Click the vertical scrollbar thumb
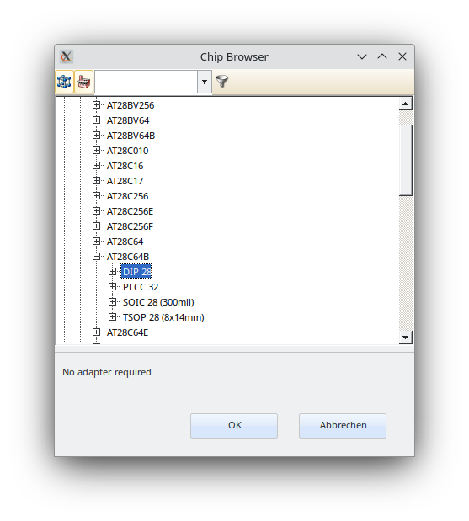 coord(406,160)
